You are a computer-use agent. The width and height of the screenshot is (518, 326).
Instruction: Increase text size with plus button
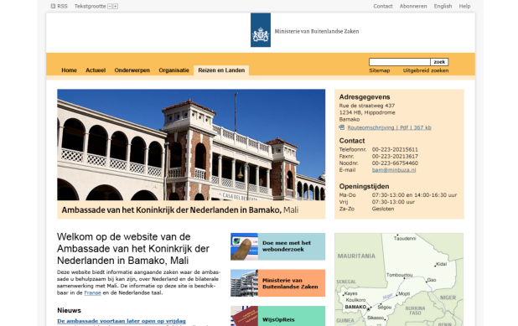[x=116, y=6]
